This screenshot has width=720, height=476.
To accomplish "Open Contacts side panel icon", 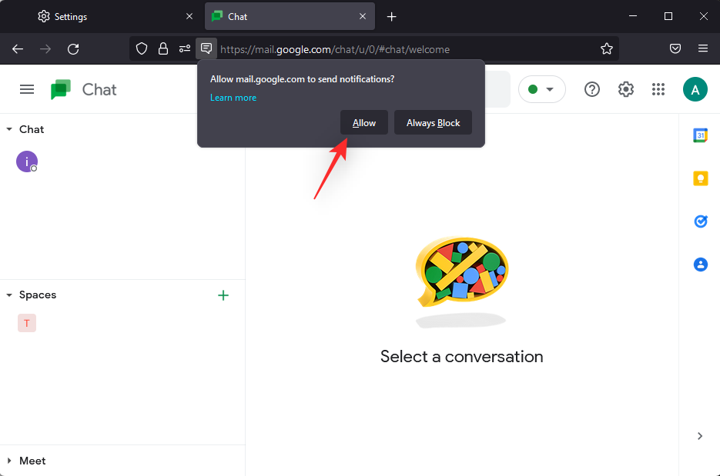I will [700, 265].
